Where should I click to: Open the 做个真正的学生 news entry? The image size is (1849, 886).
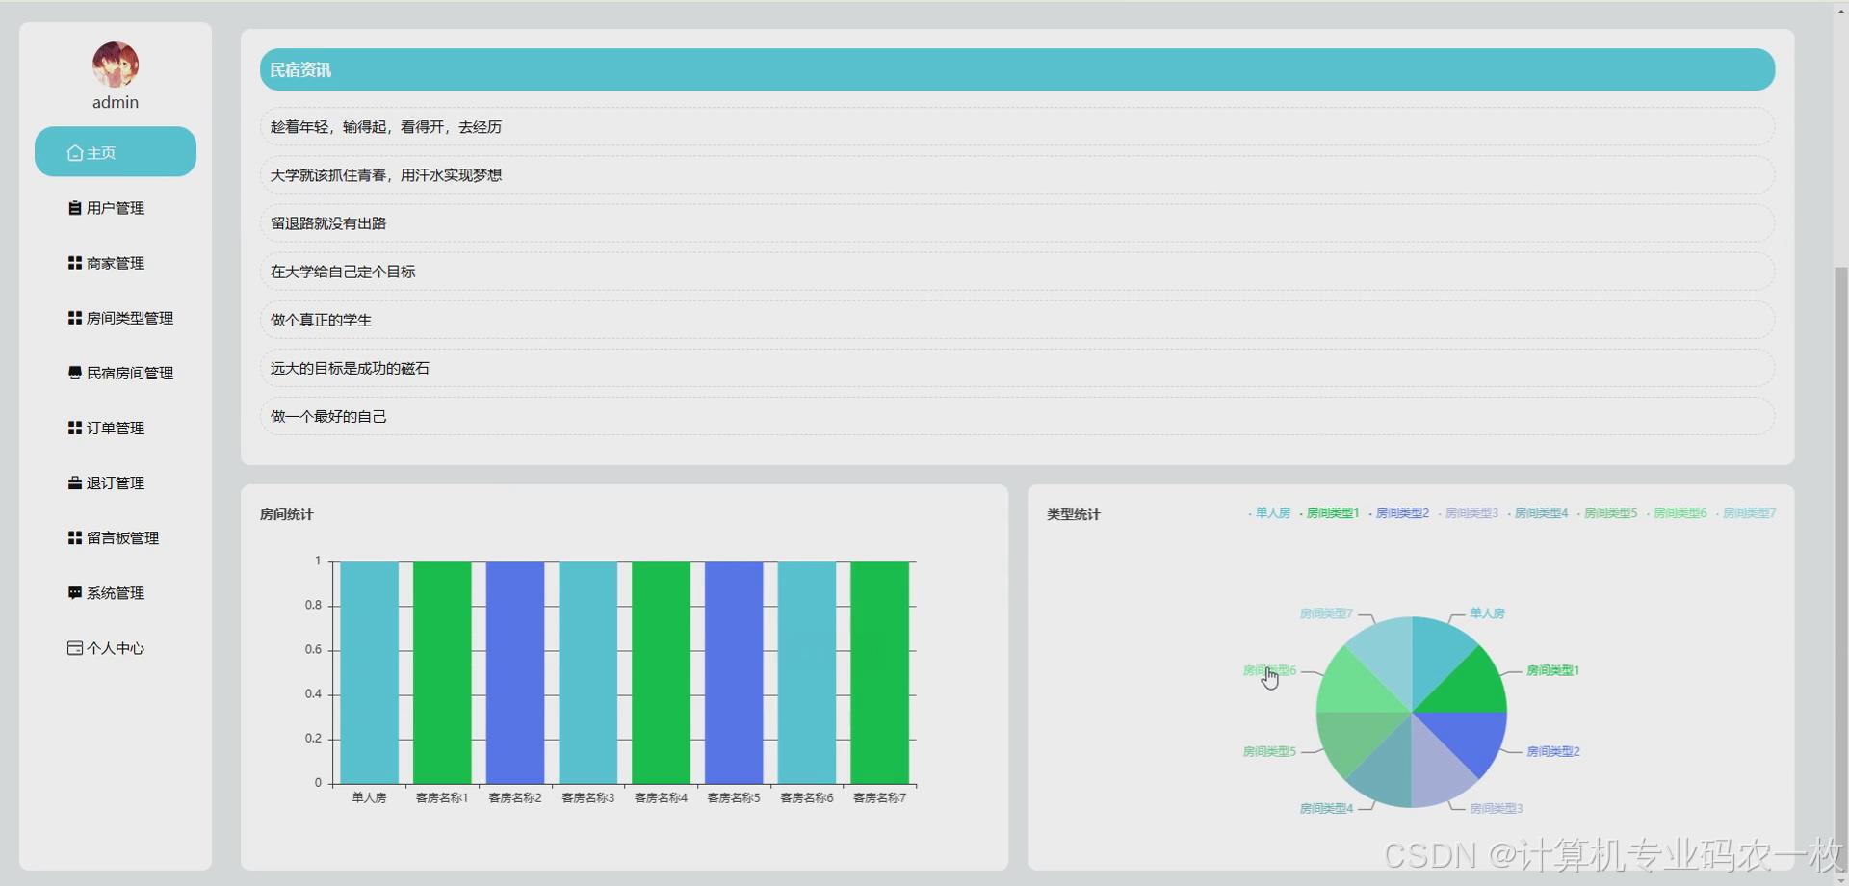click(x=1017, y=320)
